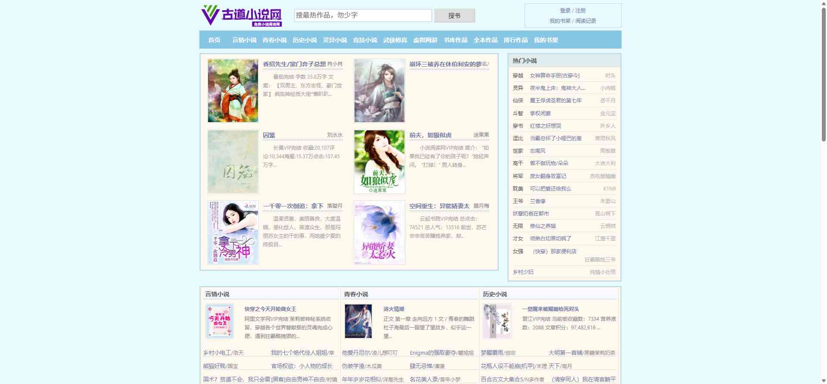Click the 登录 login link
The image size is (827, 384).
tap(565, 11)
